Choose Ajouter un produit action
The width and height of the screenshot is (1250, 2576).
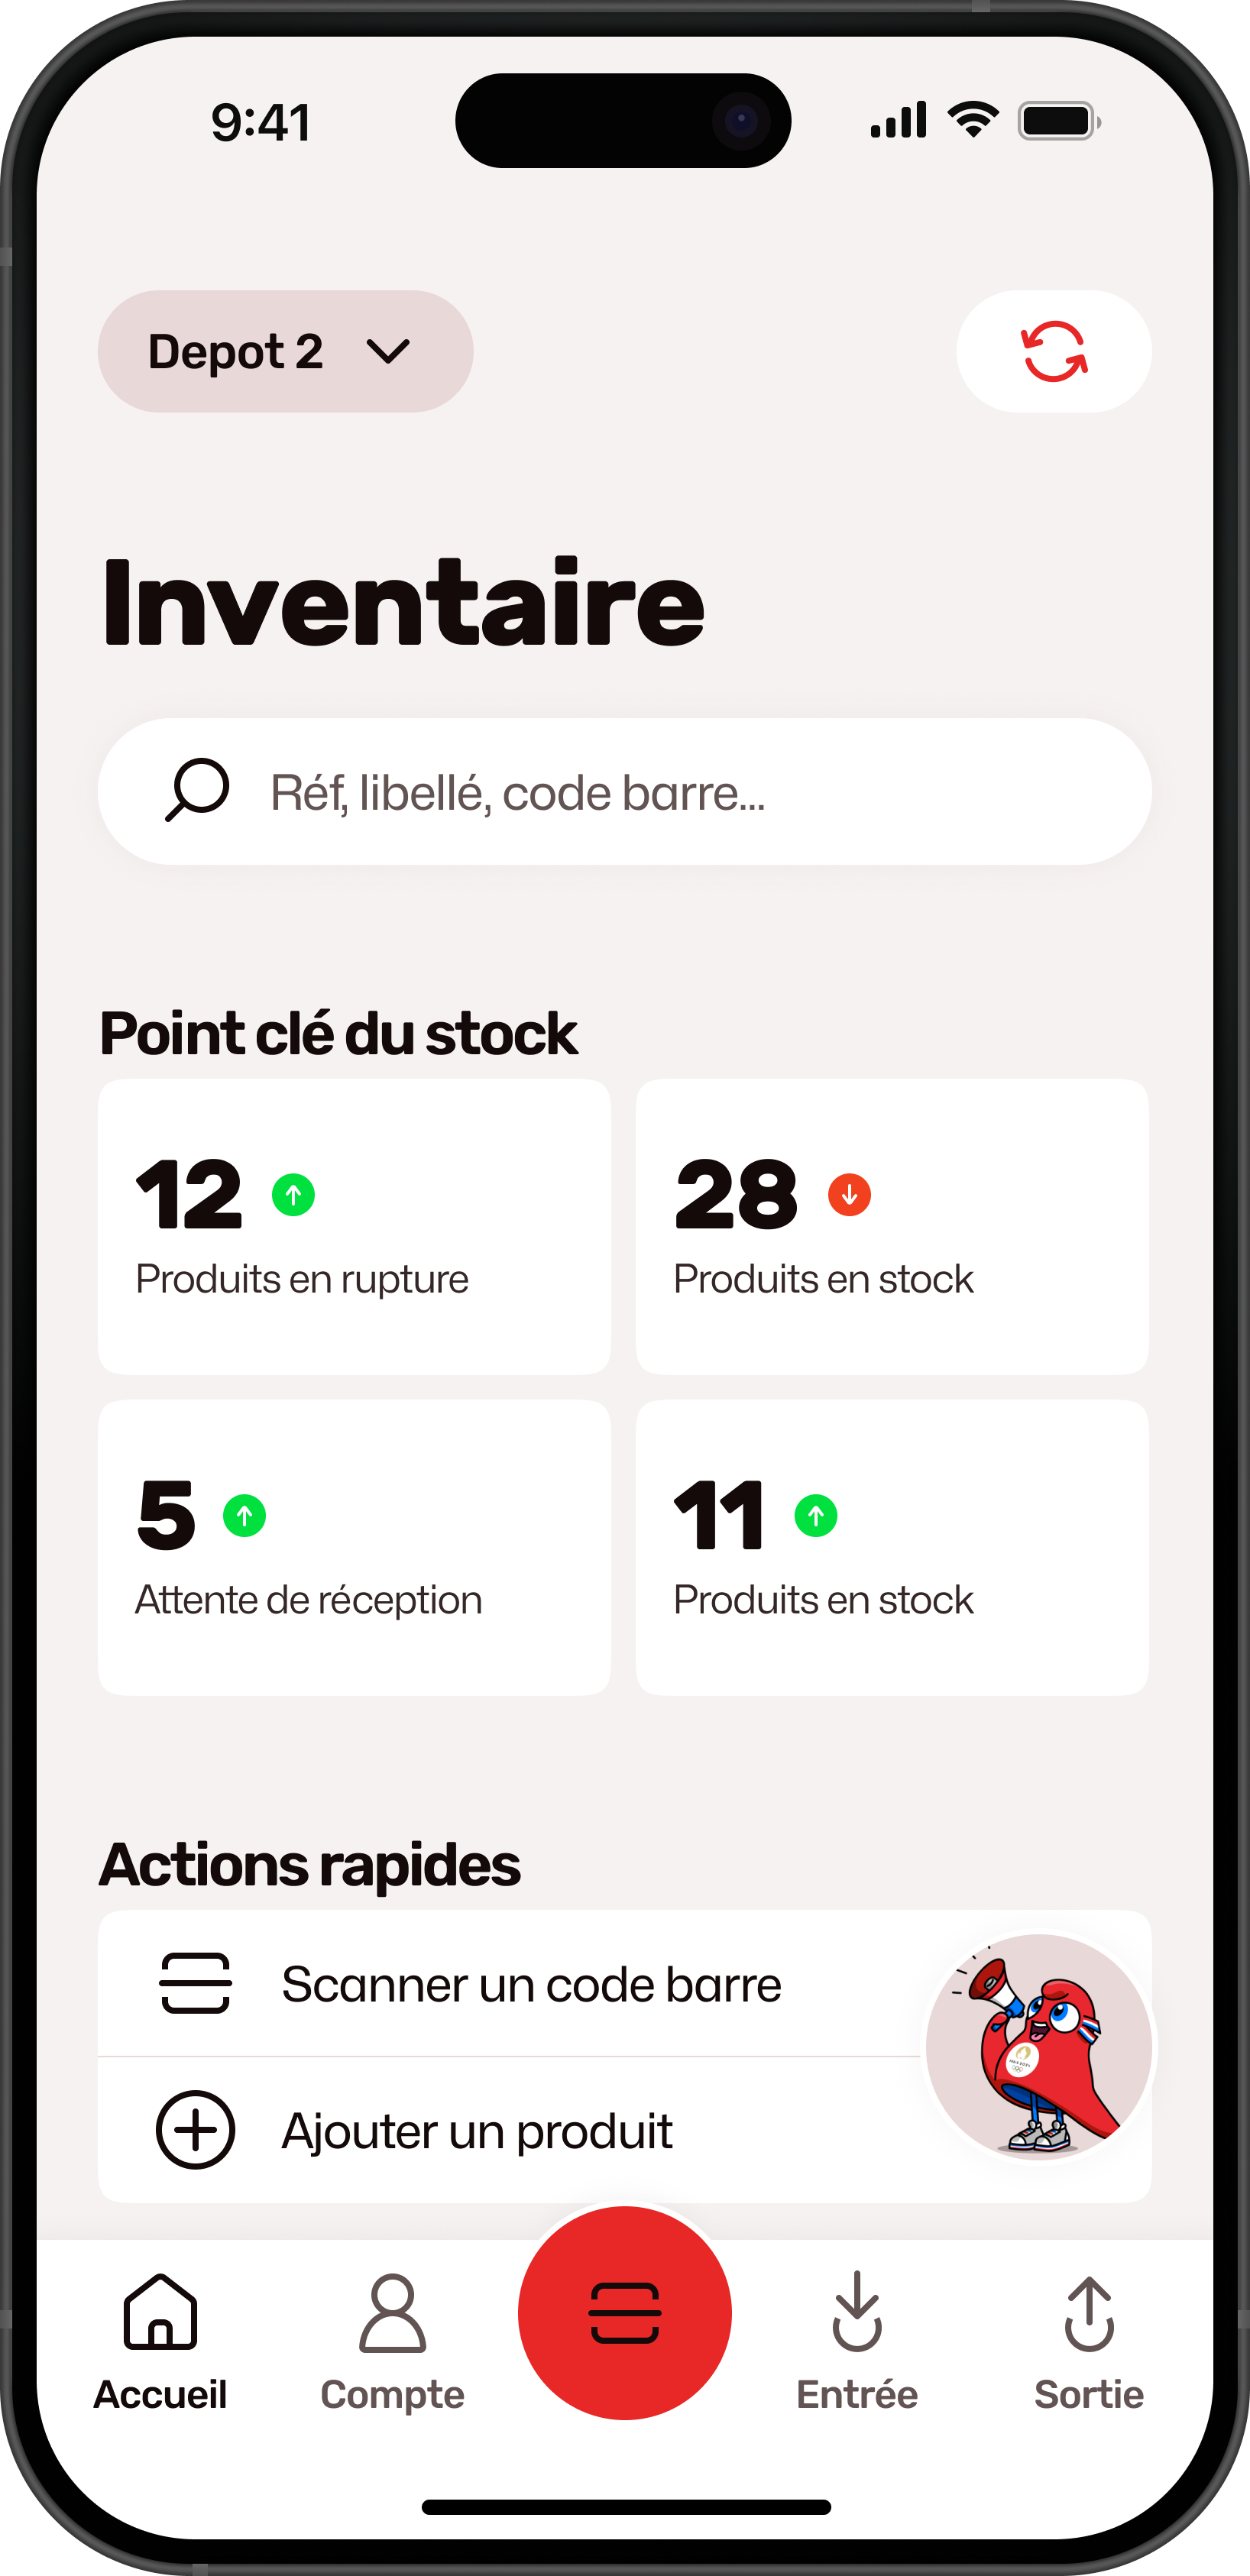(477, 2130)
